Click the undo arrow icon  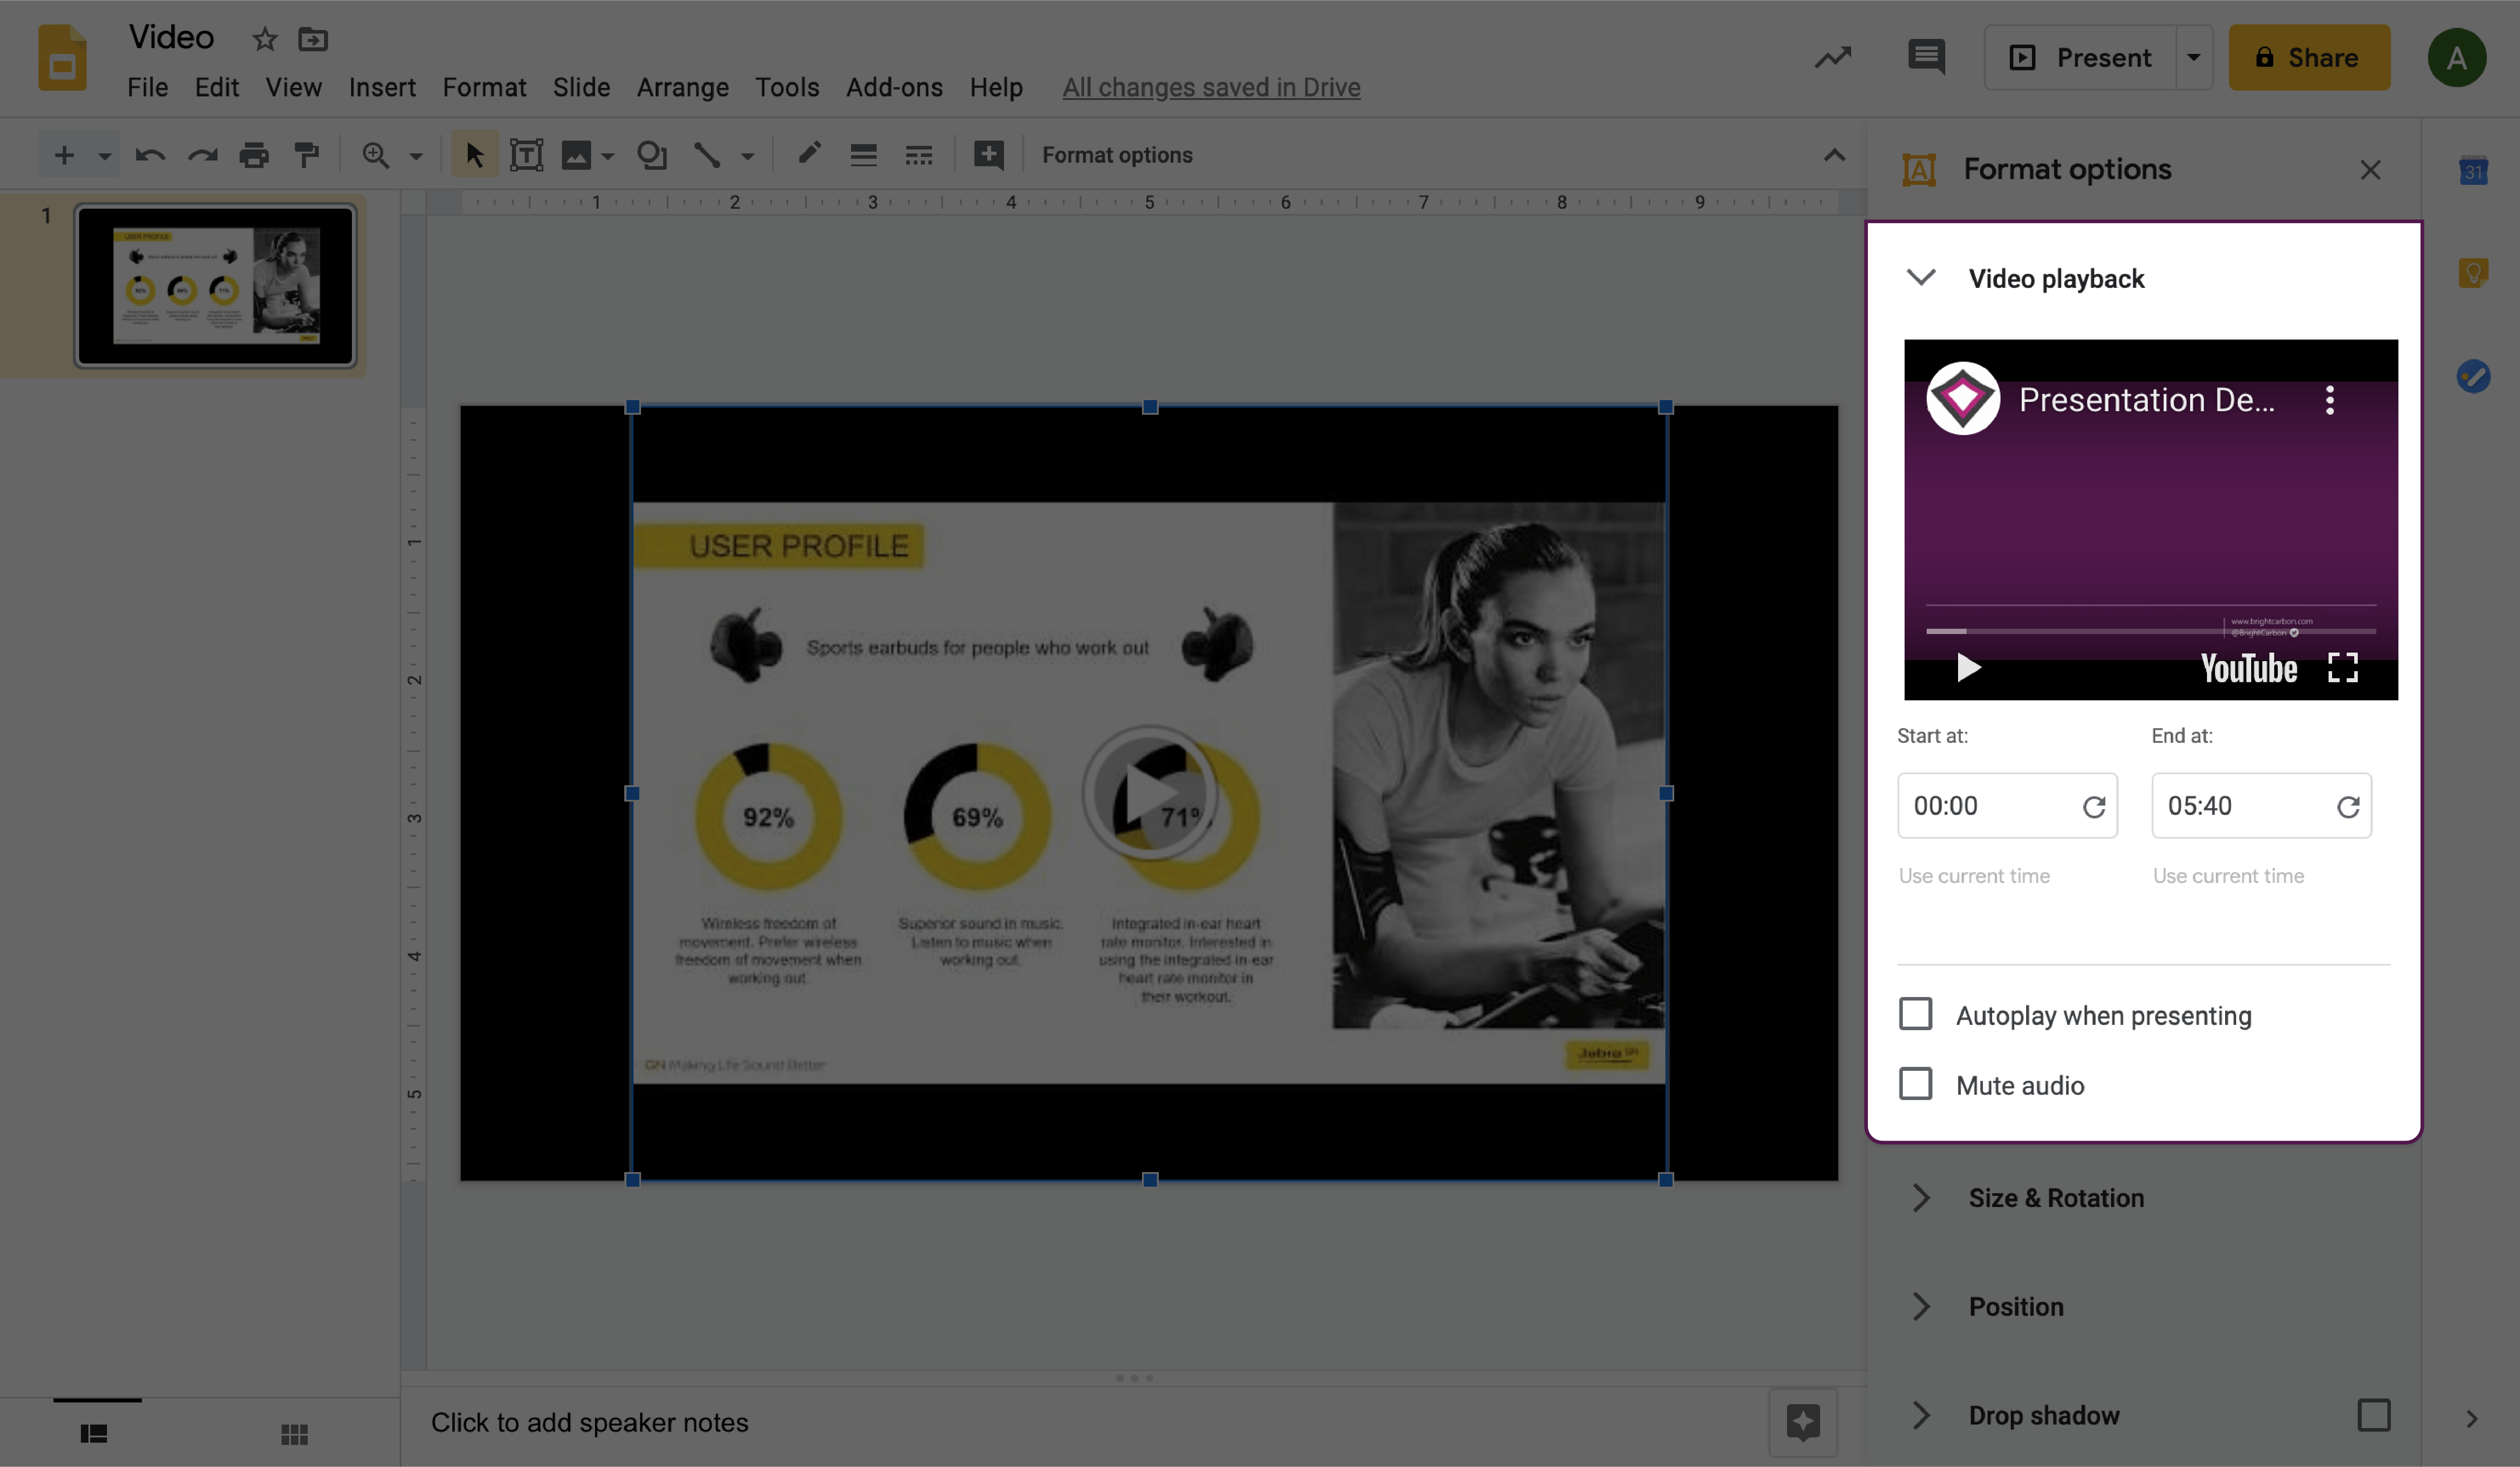pos(150,155)
